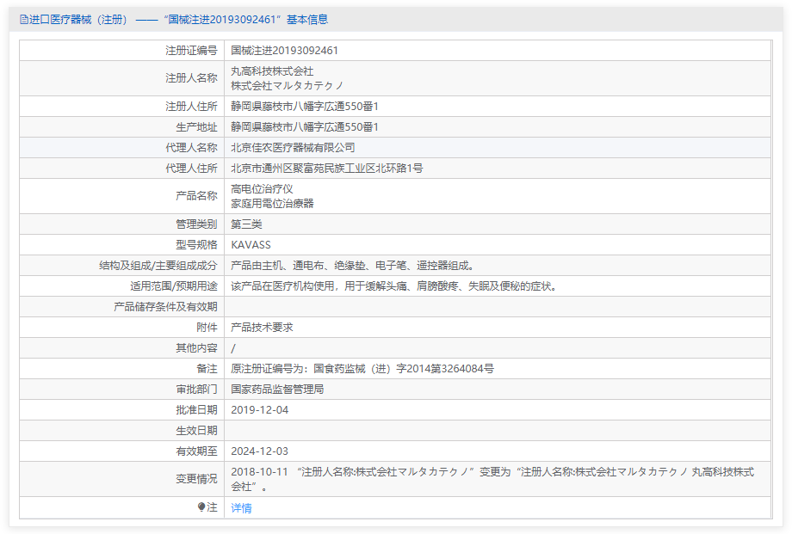The width and height of the screenshot is (792, 534).
Task: Click the 注册人住所 address value
Action: coord(305,107)
